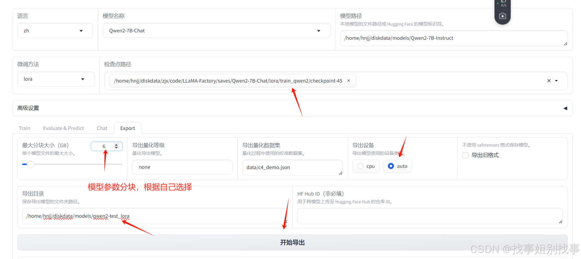The height and width of the screenshot is (259, 581).
Task: Expand the 高级设置 advanced settings section
Action: 292,108
